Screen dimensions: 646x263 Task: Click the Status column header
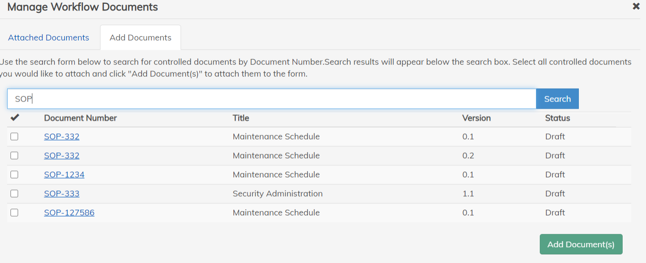(557, 118)
